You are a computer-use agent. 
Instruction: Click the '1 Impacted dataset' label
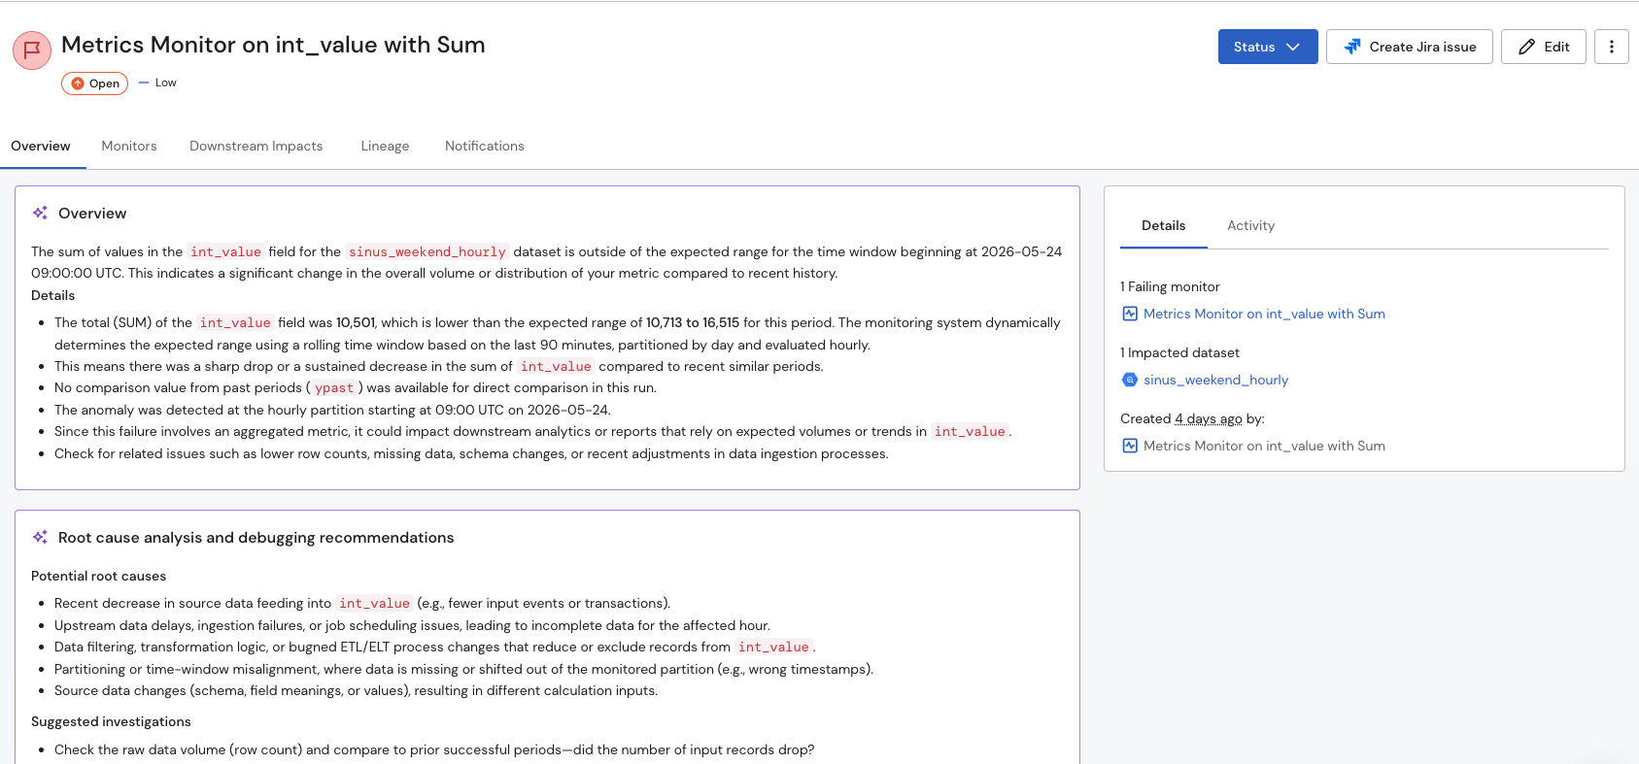(1179, 352)
